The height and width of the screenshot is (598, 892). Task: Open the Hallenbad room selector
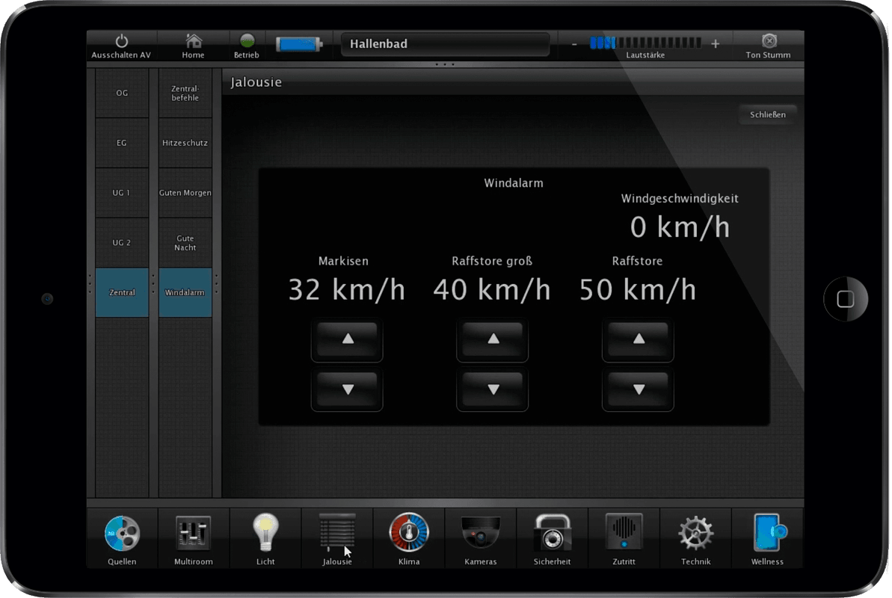[x=446, y=44]
